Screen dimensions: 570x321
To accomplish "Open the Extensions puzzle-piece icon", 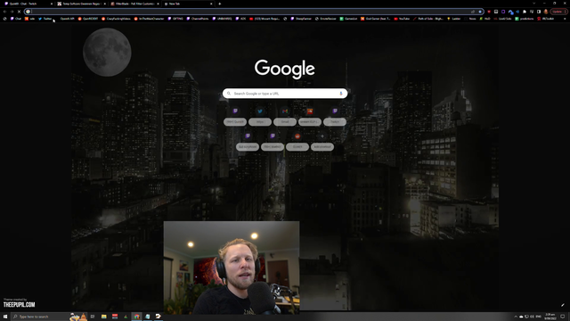I will [x=525, y=12].
